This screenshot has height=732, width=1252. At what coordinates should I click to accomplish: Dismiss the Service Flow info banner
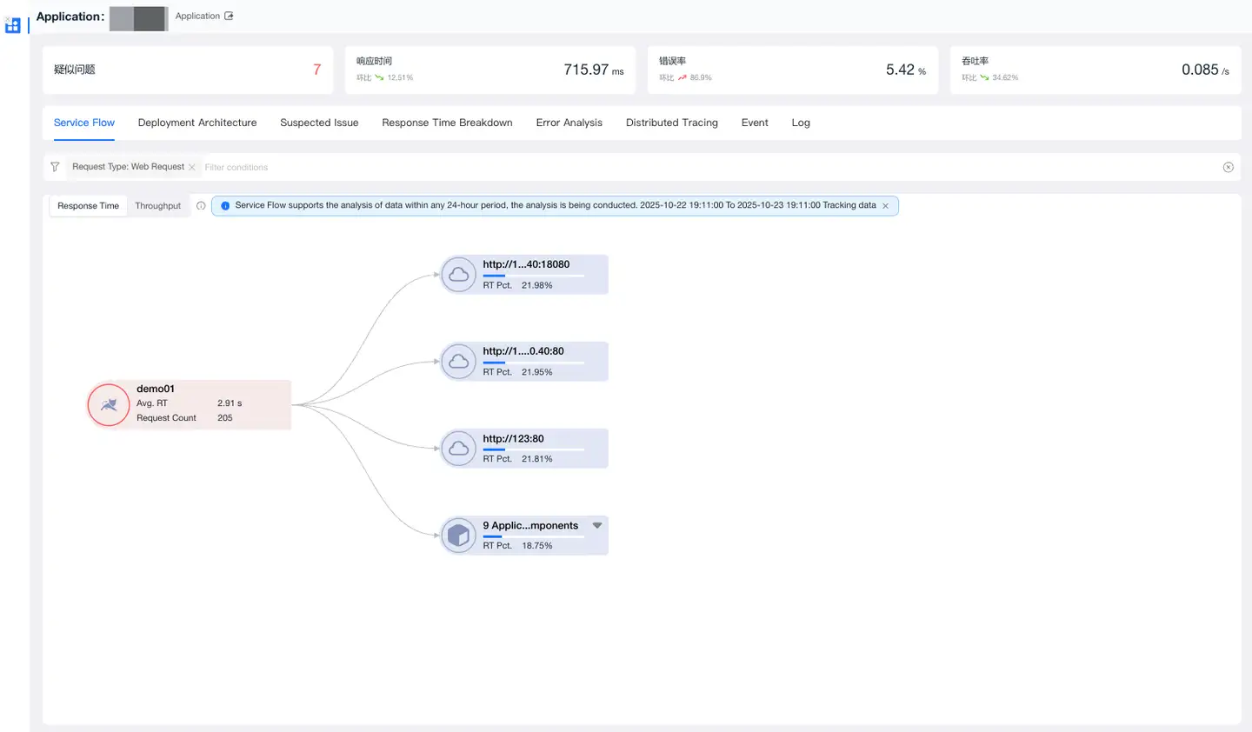point(885,206)
